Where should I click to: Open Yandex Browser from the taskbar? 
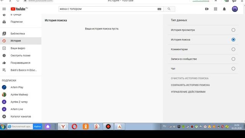(63, 127)
